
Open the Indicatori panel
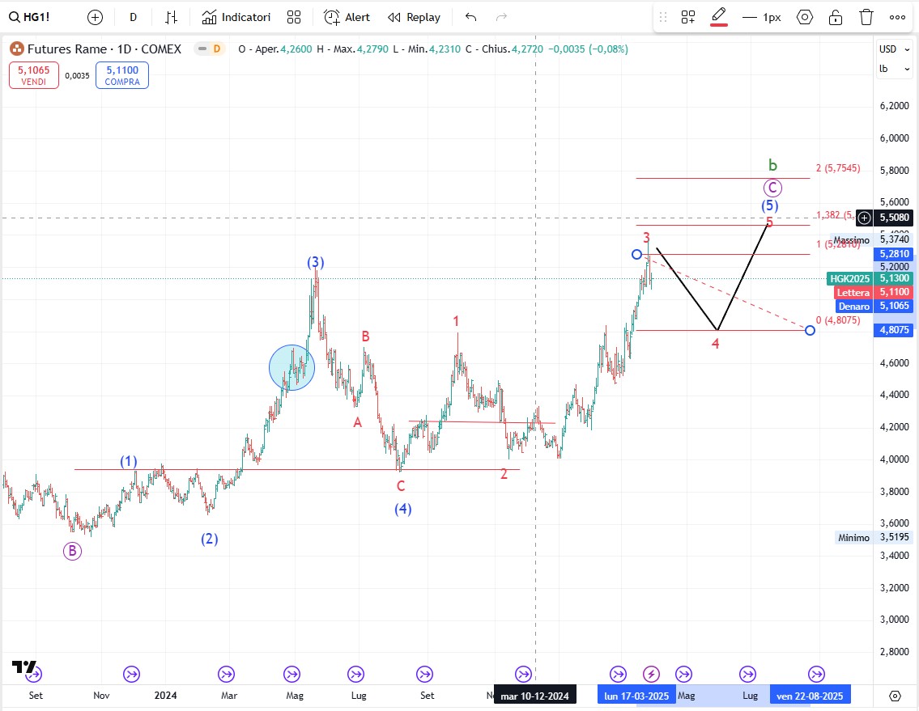tap(236, 18)
